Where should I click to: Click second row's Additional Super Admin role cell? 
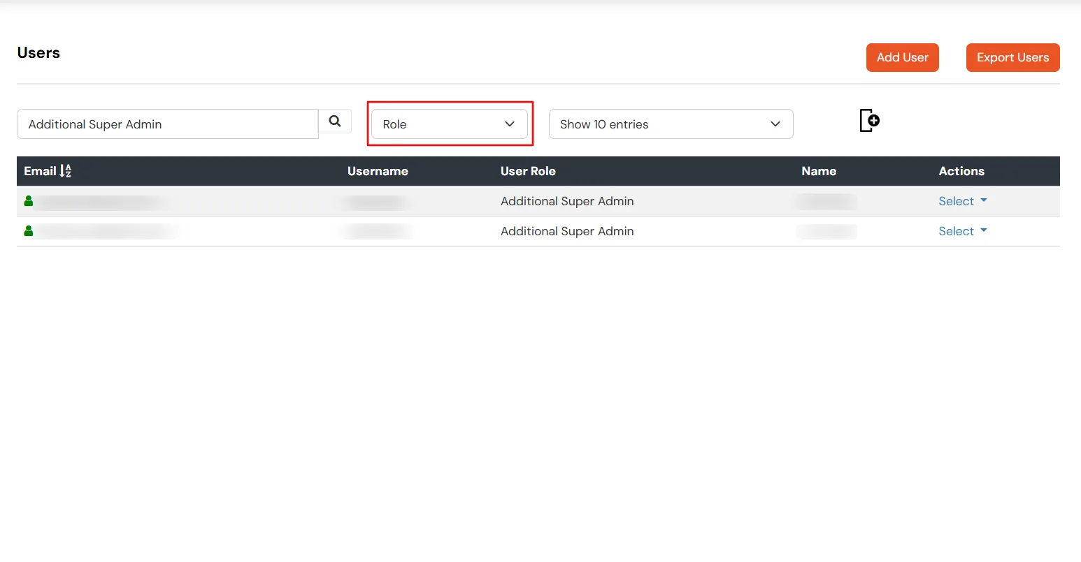[567, 231]
